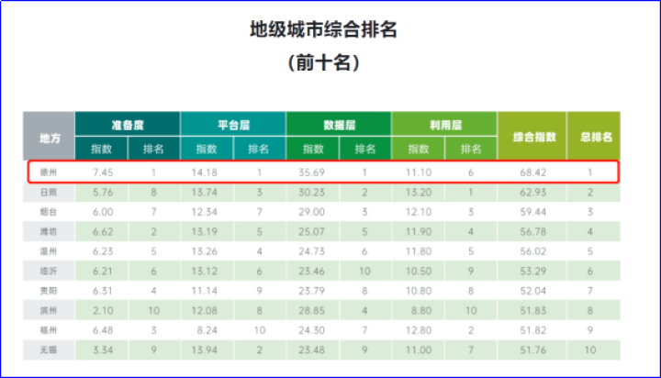Select the 温州 city name cell
This screenshot has width=661, height=378.
[49, 251]
